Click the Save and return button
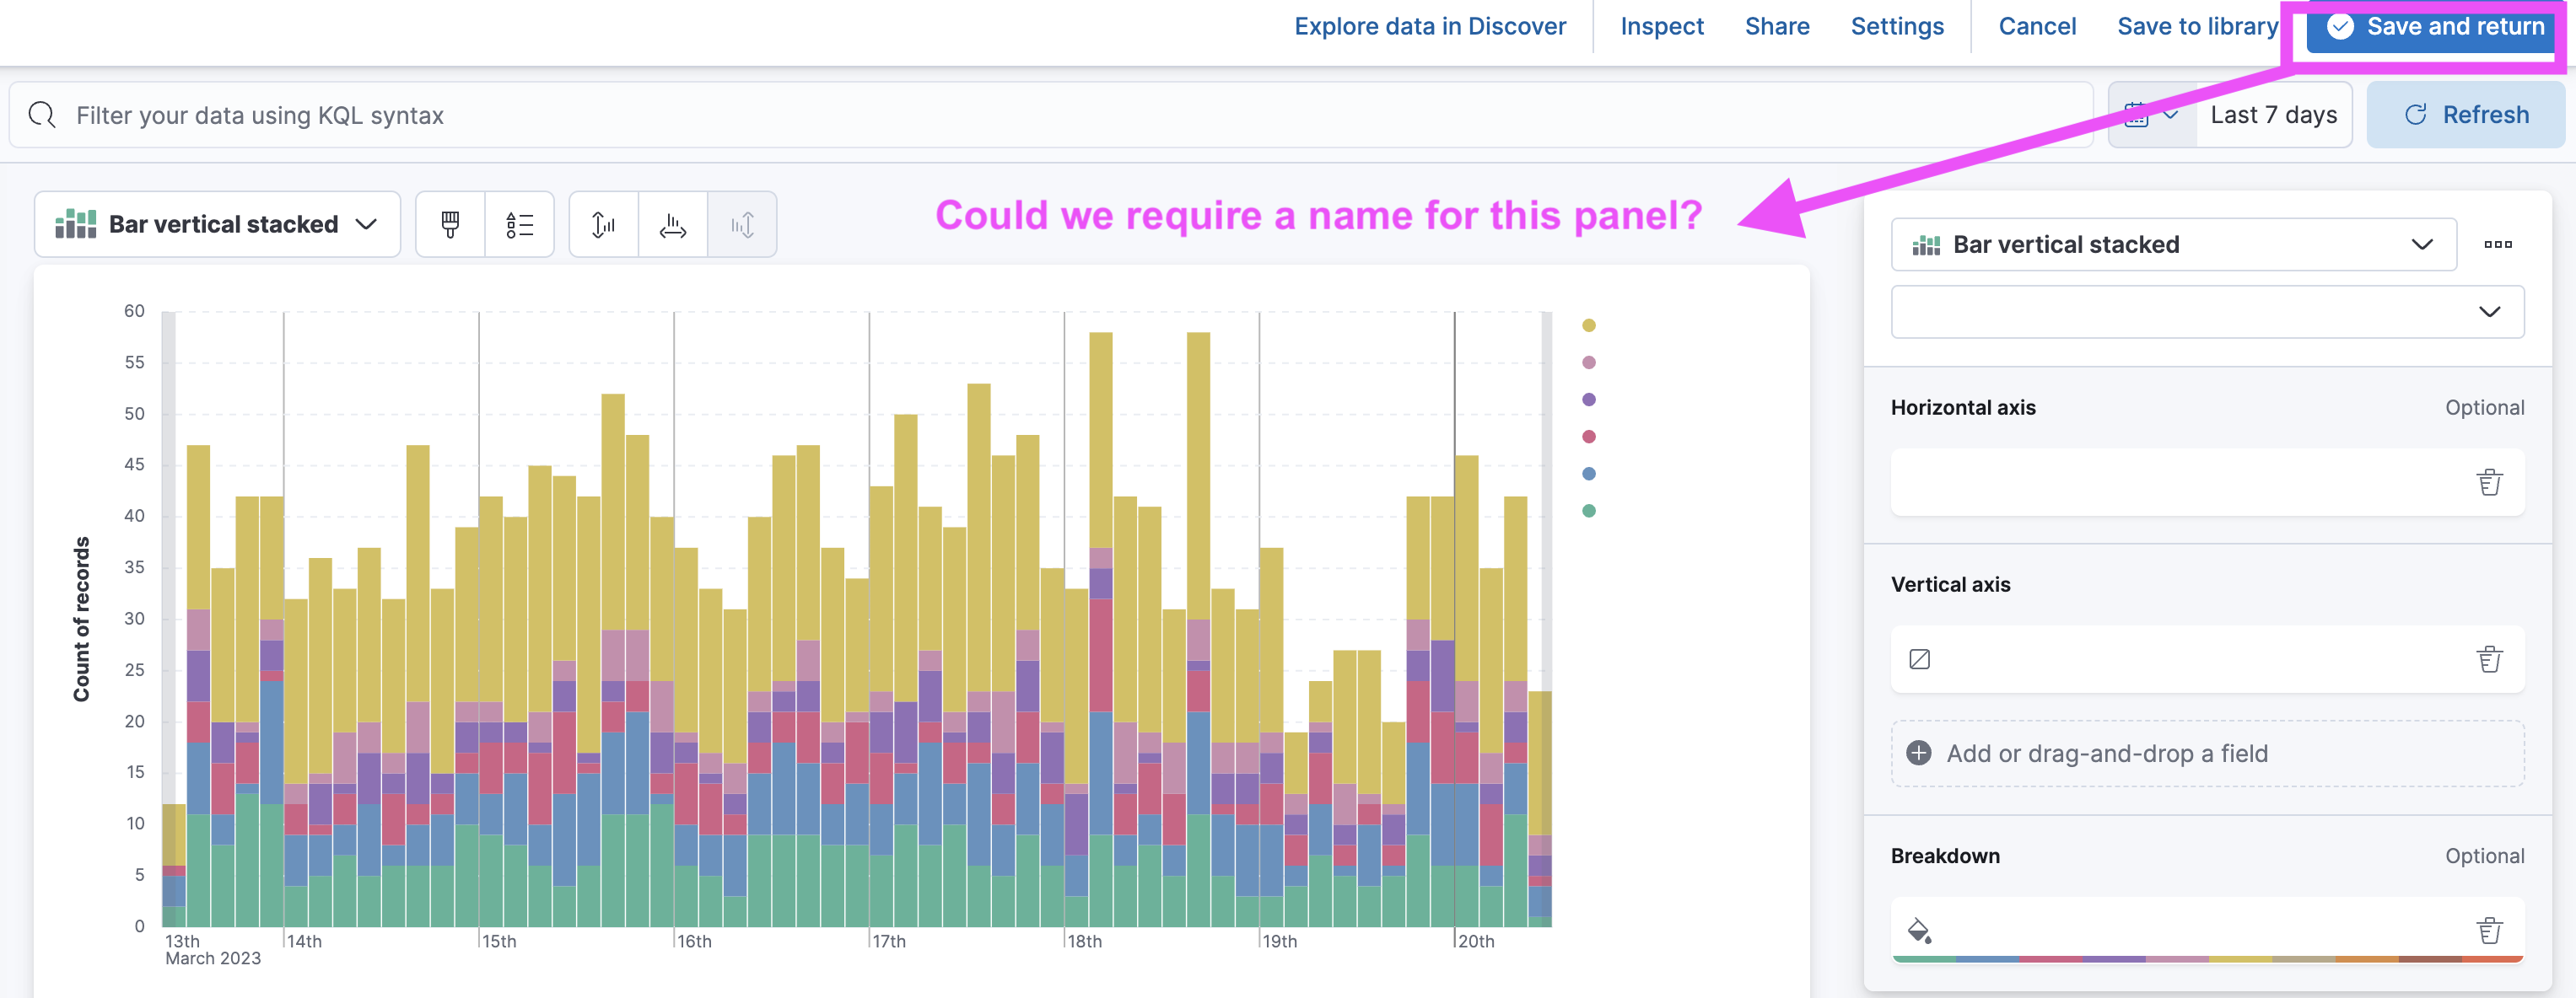Image resolution: width=2576 pixels, height=998 pixels. pyautogui.click(x=2430, y=27)
